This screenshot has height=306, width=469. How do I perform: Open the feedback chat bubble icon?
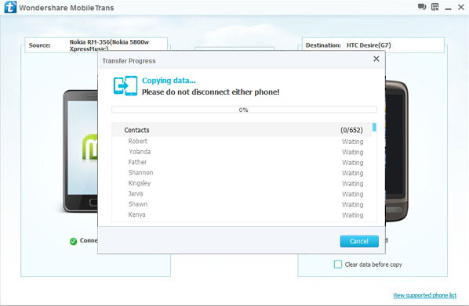[422, 7]
